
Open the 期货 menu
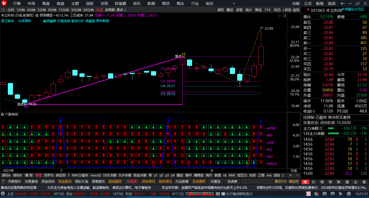point(166,4)
